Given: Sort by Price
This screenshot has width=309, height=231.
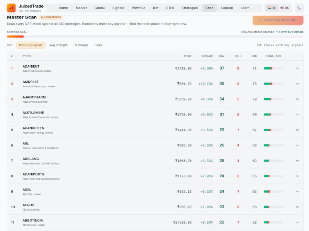Looking at the screenshot, I should coord(99,45).
